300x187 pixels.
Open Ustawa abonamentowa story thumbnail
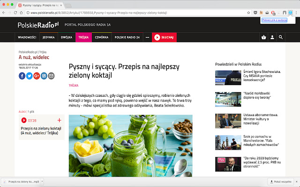[228, 121]
